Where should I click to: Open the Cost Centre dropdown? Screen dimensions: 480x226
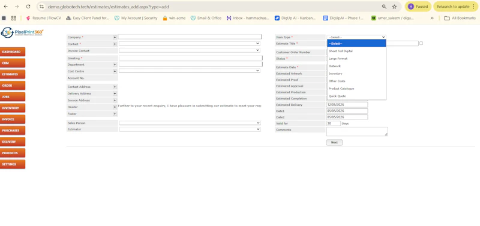click(190, 71)
